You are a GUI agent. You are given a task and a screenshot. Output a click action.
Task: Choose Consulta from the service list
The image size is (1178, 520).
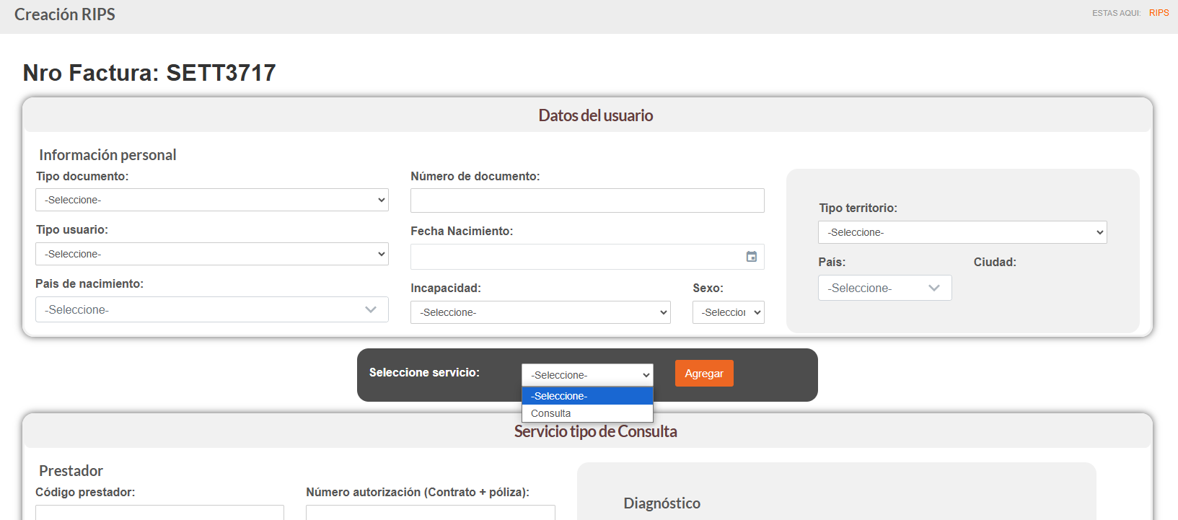587,413
